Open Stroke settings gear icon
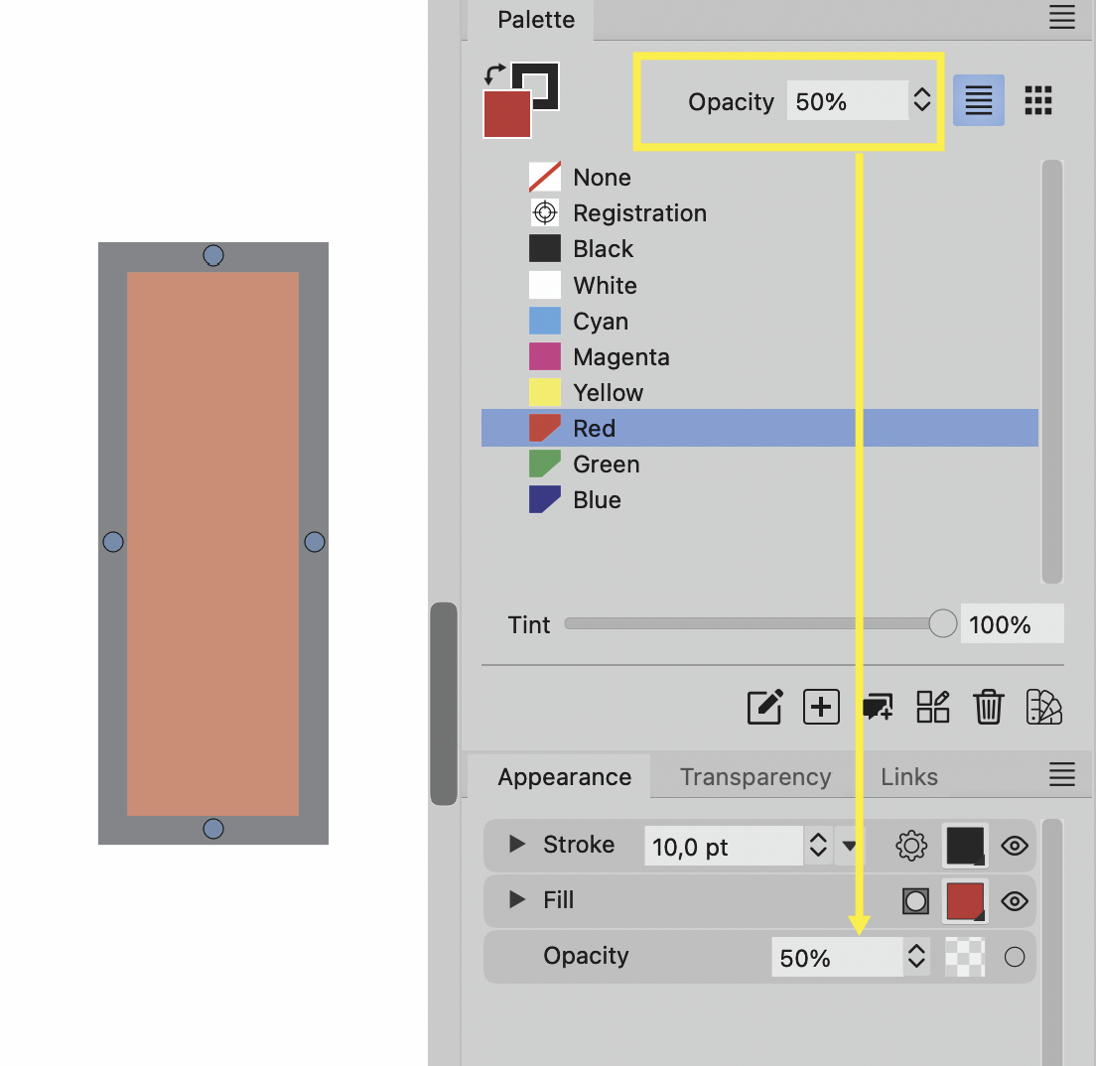The height and width of the screenshot is (1066, 1096). click(x=910, y=846)
